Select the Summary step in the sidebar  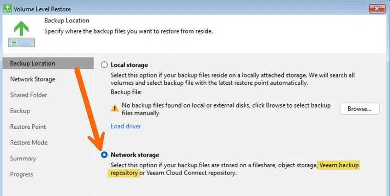tap(23, 158)
